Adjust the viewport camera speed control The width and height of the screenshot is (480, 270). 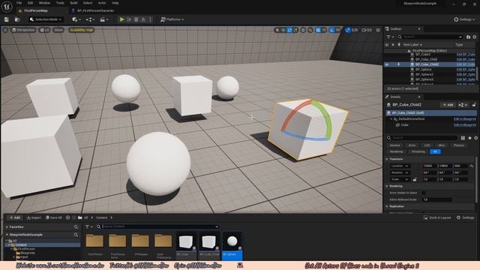tap(367, 30)
